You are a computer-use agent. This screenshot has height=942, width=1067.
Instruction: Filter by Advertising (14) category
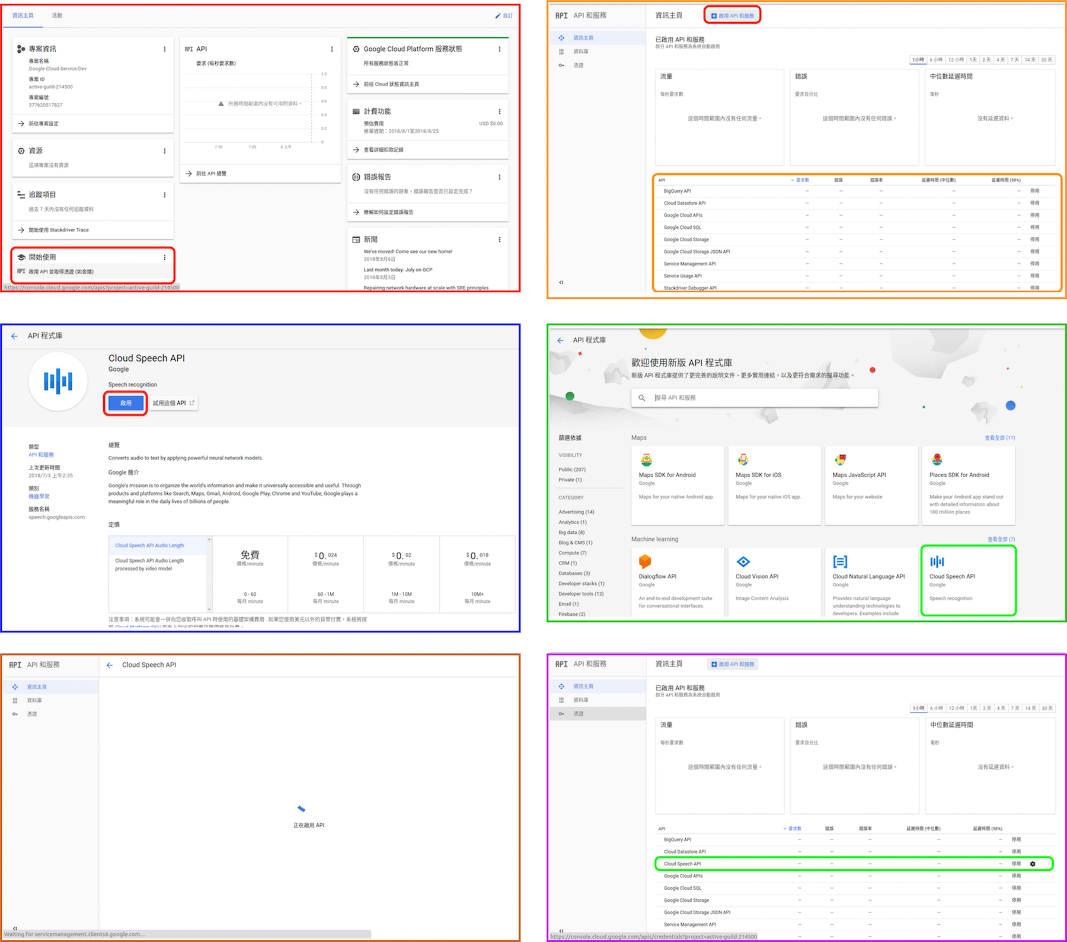pyautogui.click(x=576, y=512)
